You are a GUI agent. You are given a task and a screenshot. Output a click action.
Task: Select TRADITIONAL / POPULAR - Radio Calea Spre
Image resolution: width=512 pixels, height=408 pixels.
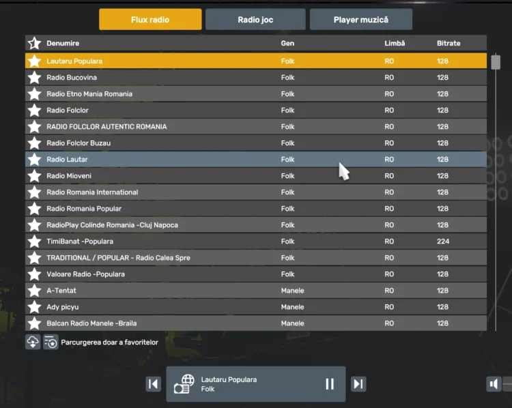point(256,257)
